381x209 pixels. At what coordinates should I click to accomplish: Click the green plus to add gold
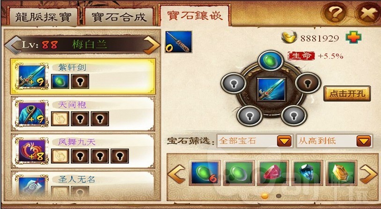coord(354,37)
